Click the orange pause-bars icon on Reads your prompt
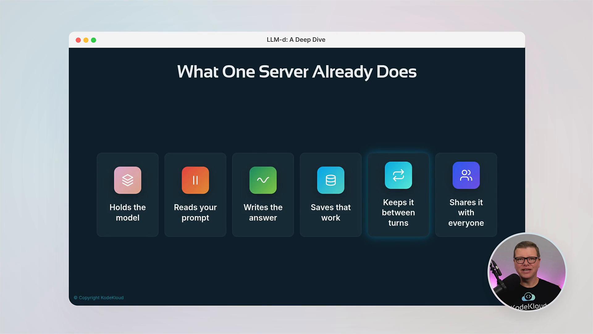593x334 pixels. coord(195,180)
